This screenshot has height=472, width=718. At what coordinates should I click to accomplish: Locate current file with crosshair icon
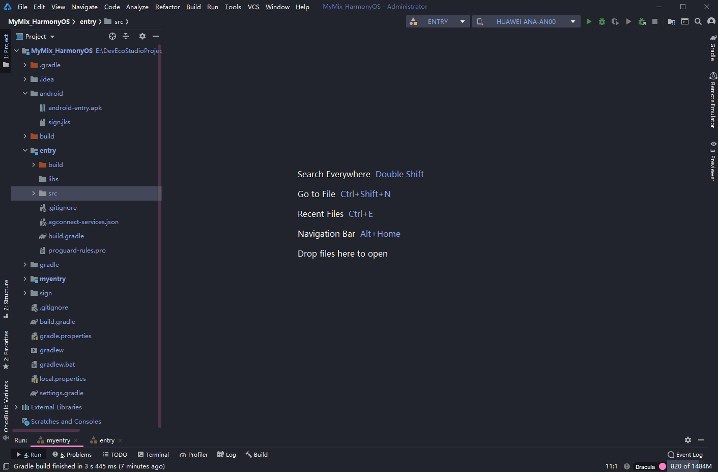(112, 36)
